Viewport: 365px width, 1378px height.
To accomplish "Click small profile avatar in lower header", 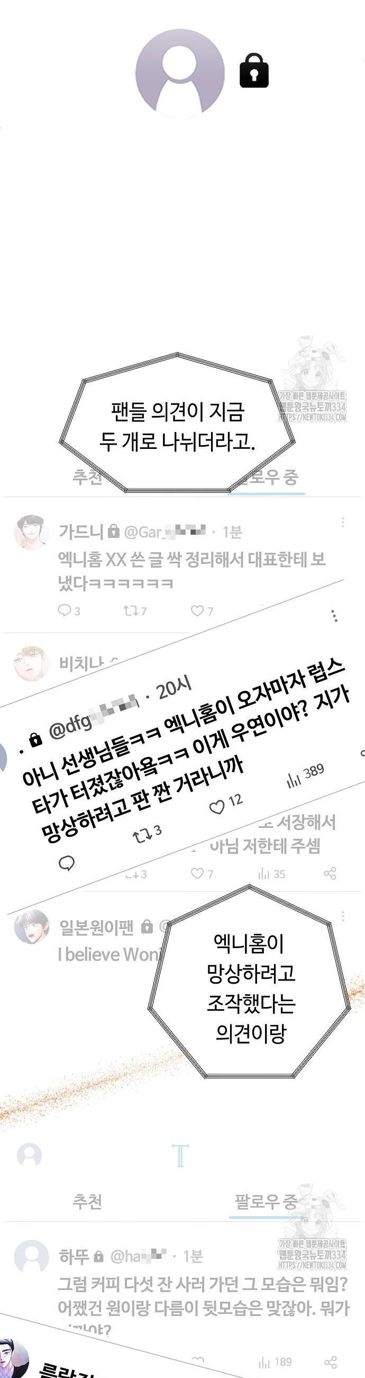I will (29, 1154).
